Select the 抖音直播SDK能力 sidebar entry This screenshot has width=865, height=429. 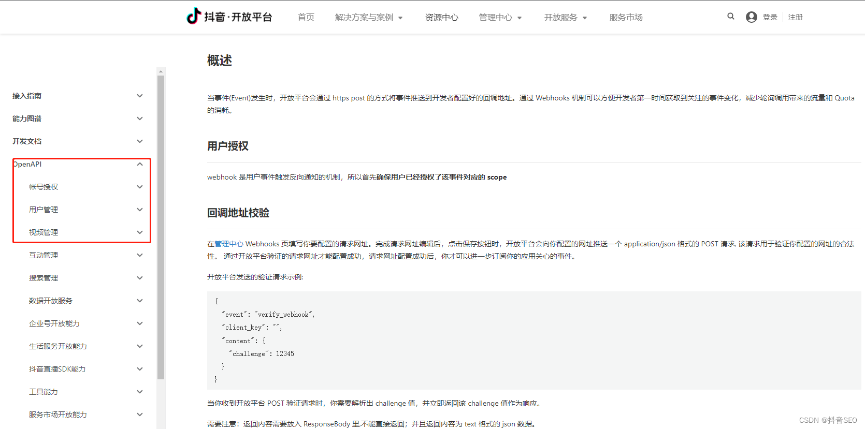pyautogui.click(x=57, y=369)
